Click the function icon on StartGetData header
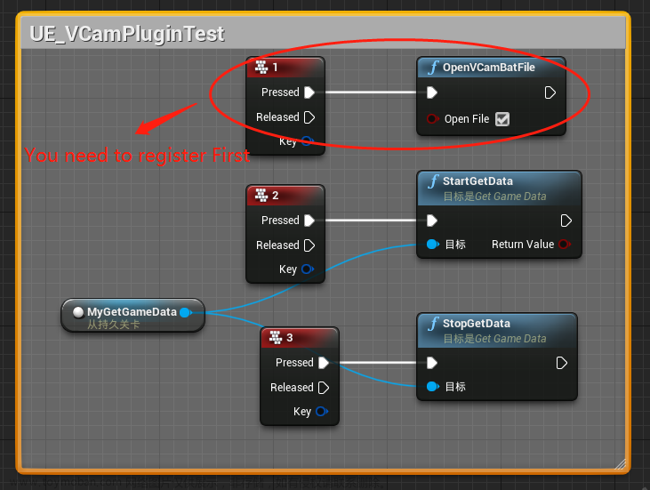Image resolution: width=650 pixels, height=490 pixels. [x=433, y=181]
